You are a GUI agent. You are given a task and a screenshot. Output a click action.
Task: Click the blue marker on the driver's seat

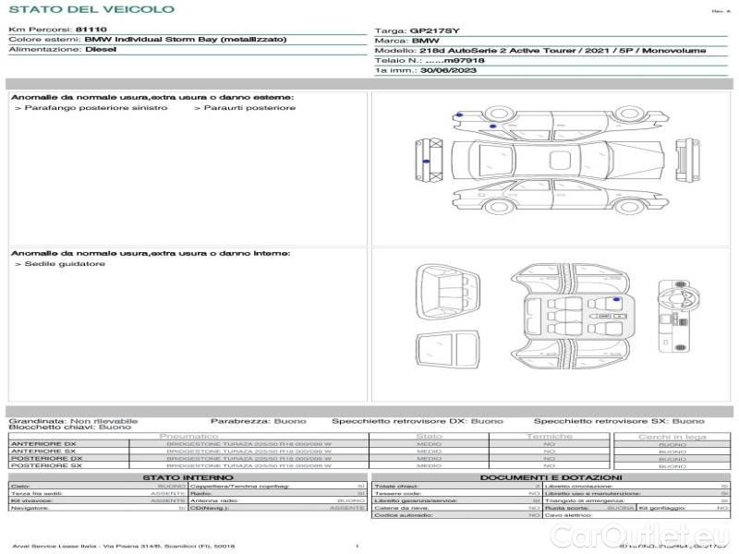(615, 300)
